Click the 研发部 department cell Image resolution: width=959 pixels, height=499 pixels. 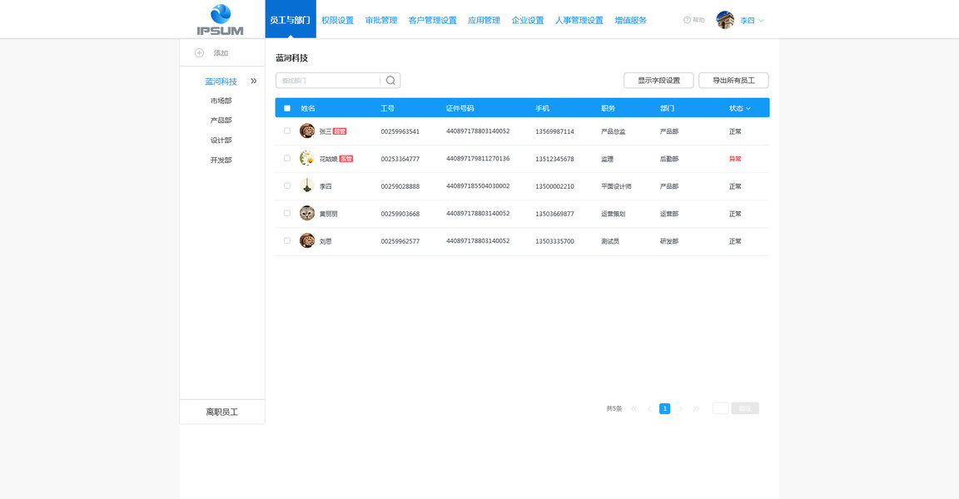(669, 241)
